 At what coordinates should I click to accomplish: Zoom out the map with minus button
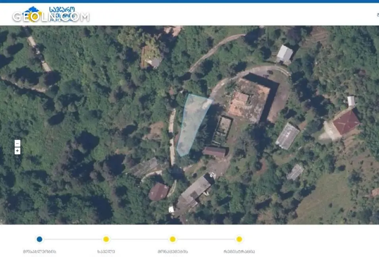[17, 143]
